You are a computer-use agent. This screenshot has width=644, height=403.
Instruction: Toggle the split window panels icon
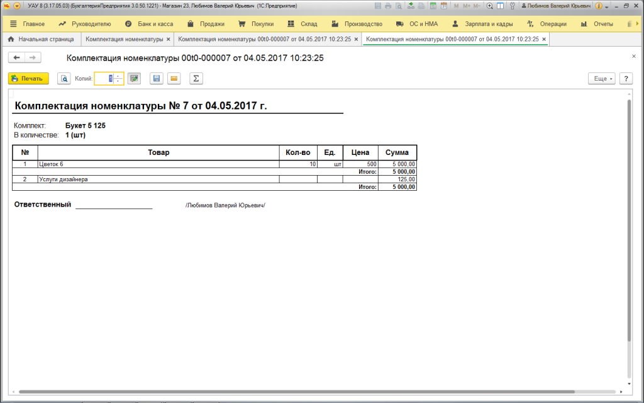(500, 6)
